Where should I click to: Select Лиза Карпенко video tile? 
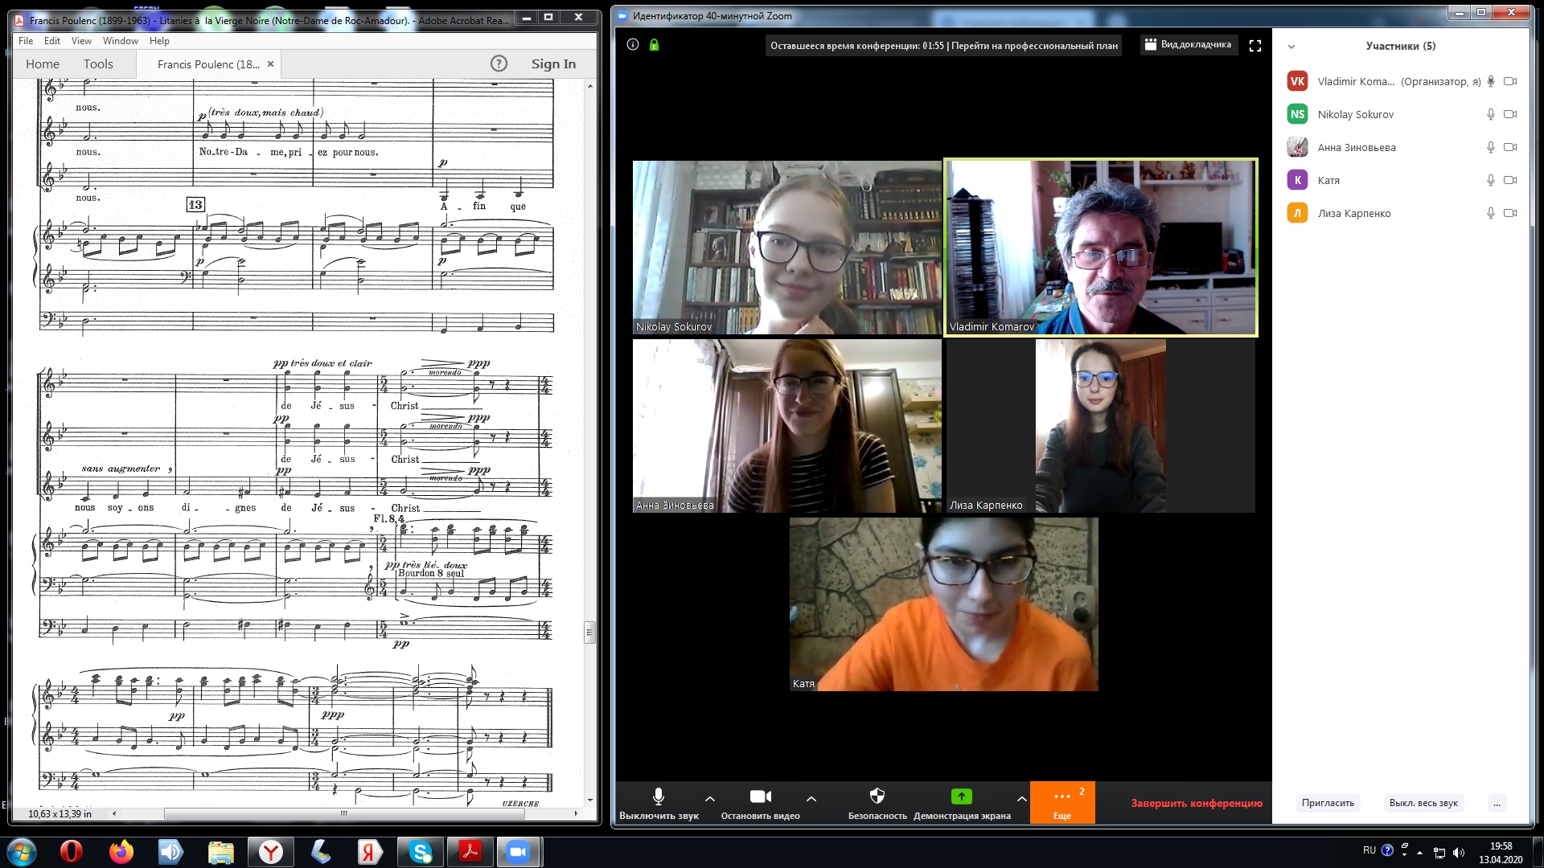(x=1100, y=426)
